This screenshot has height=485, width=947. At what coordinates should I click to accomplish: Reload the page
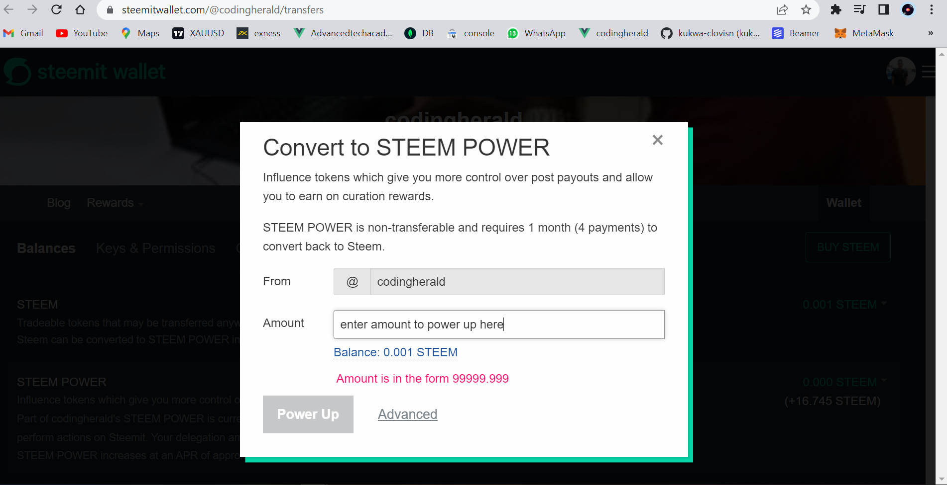[x=56, y=9]
